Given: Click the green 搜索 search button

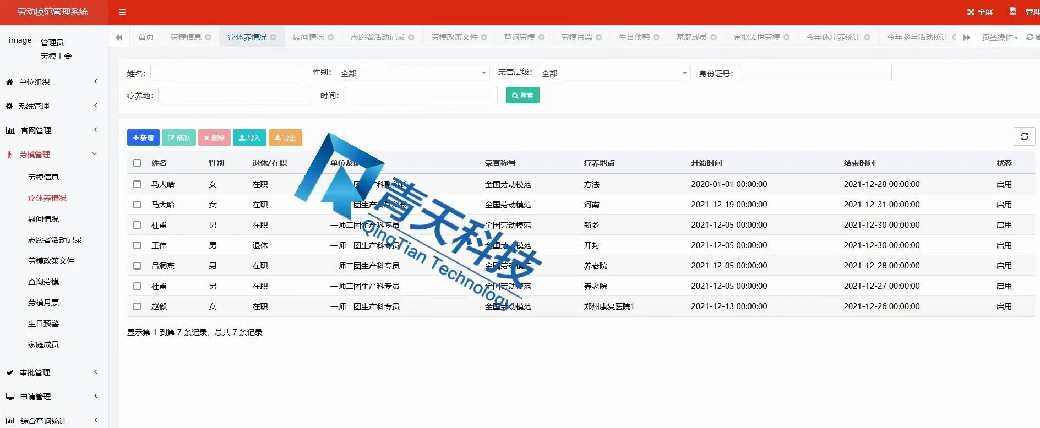Looking at the screenshot, I should 522,96.
